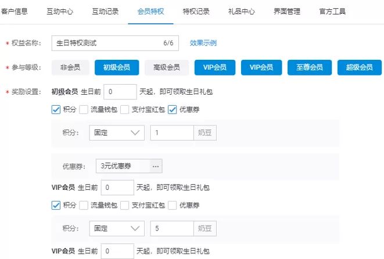
Task: Go to the 特权记录 tab
Action: tap(196, 12)
